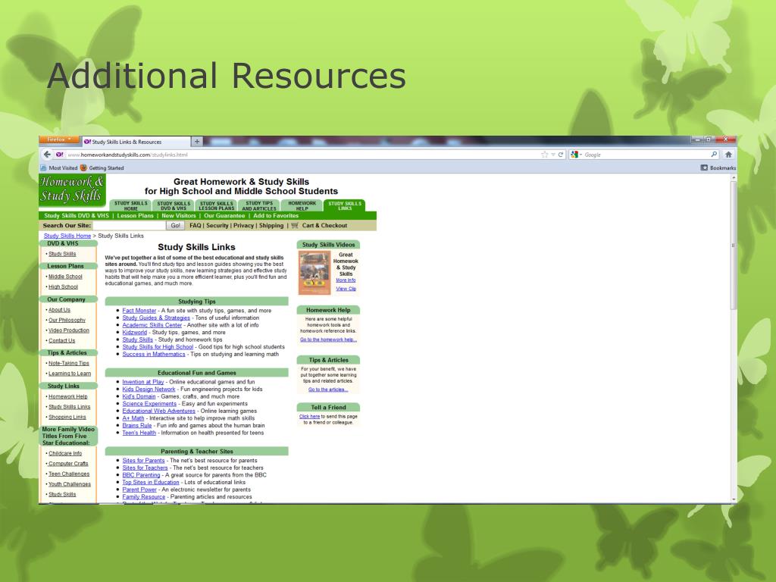
Task: Open the Kidzworld link
Action: click(135, 332)
